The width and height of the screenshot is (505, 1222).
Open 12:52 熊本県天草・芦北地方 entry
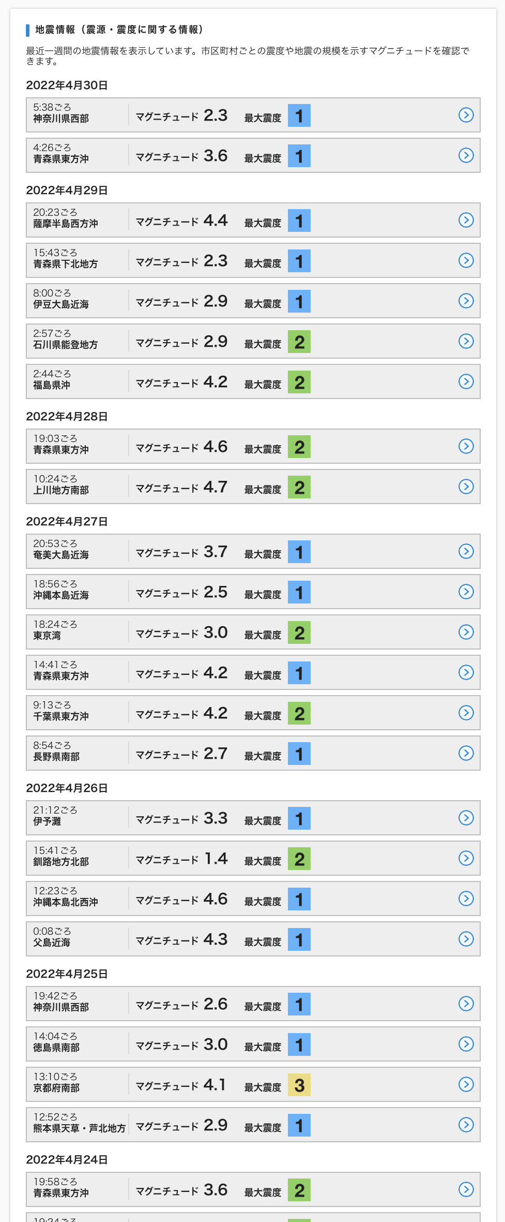click(x=253, y=1125)
